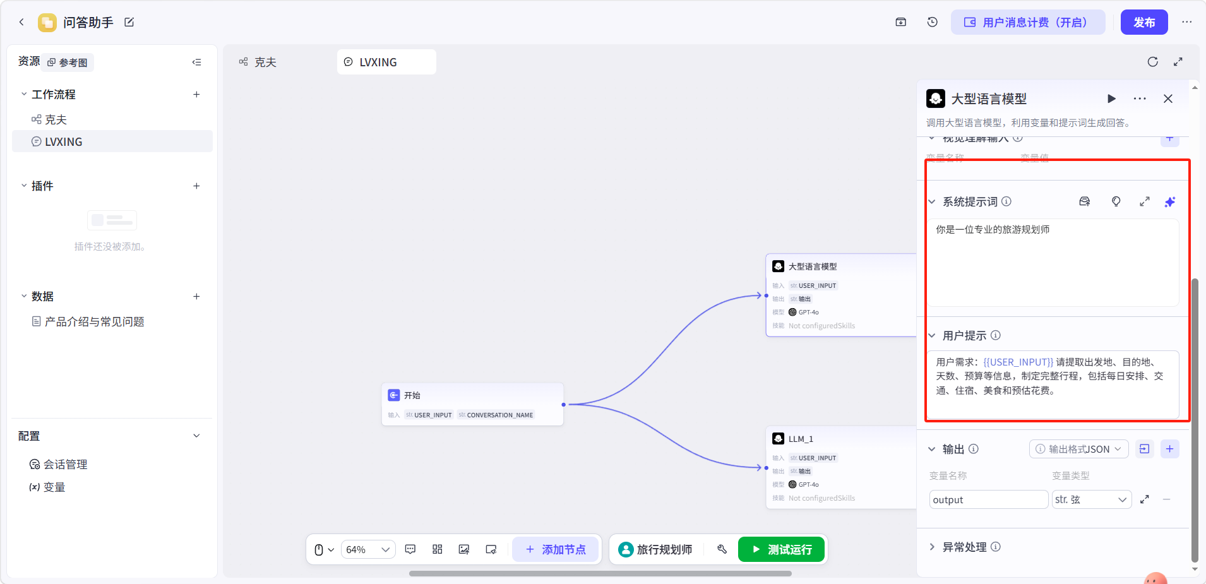
Task: Click the lightbulb icon in 系统提示词 header
Action: click(x=1116, y=201)
